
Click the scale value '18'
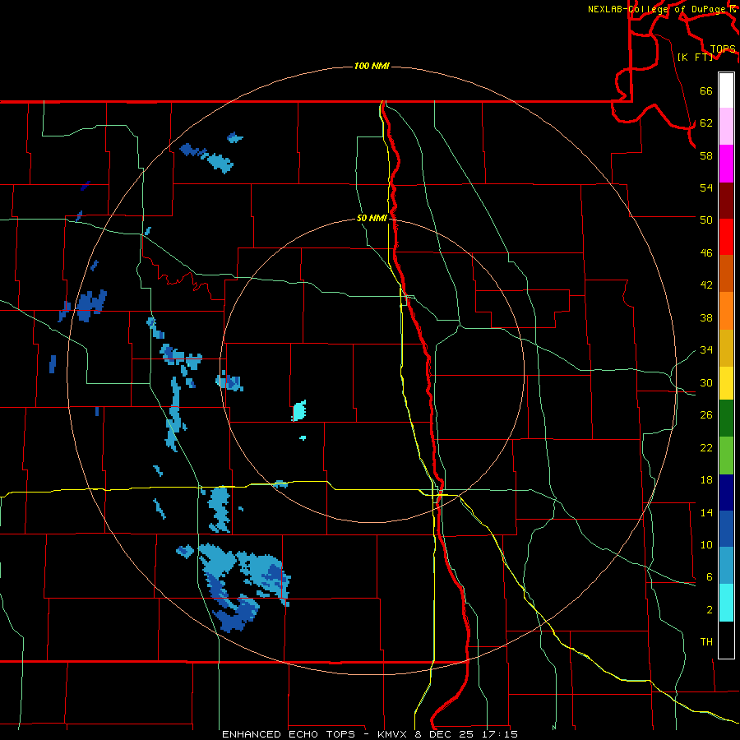pos(706,480)
